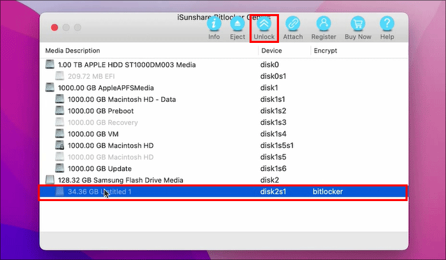Select 1.00 TB APPLE HDD ST1000DM003 Media row
The image size is (446, 260).
click(126, 65)
